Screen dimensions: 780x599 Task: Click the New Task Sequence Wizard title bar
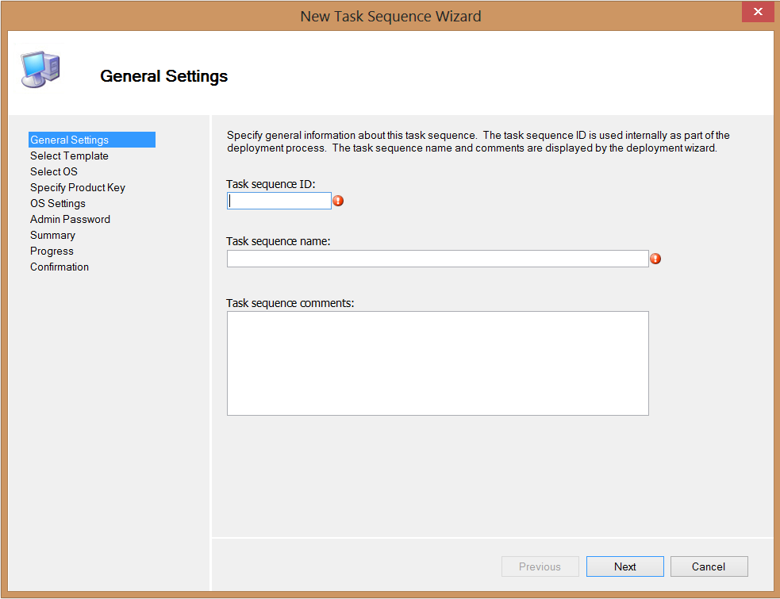click(x=390, y=16)
